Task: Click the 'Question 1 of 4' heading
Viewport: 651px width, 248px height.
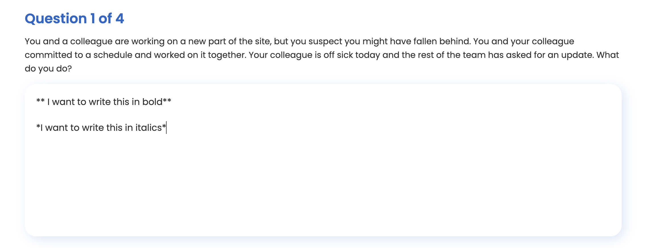Action: pyautogui.click(x=74, y=18)
